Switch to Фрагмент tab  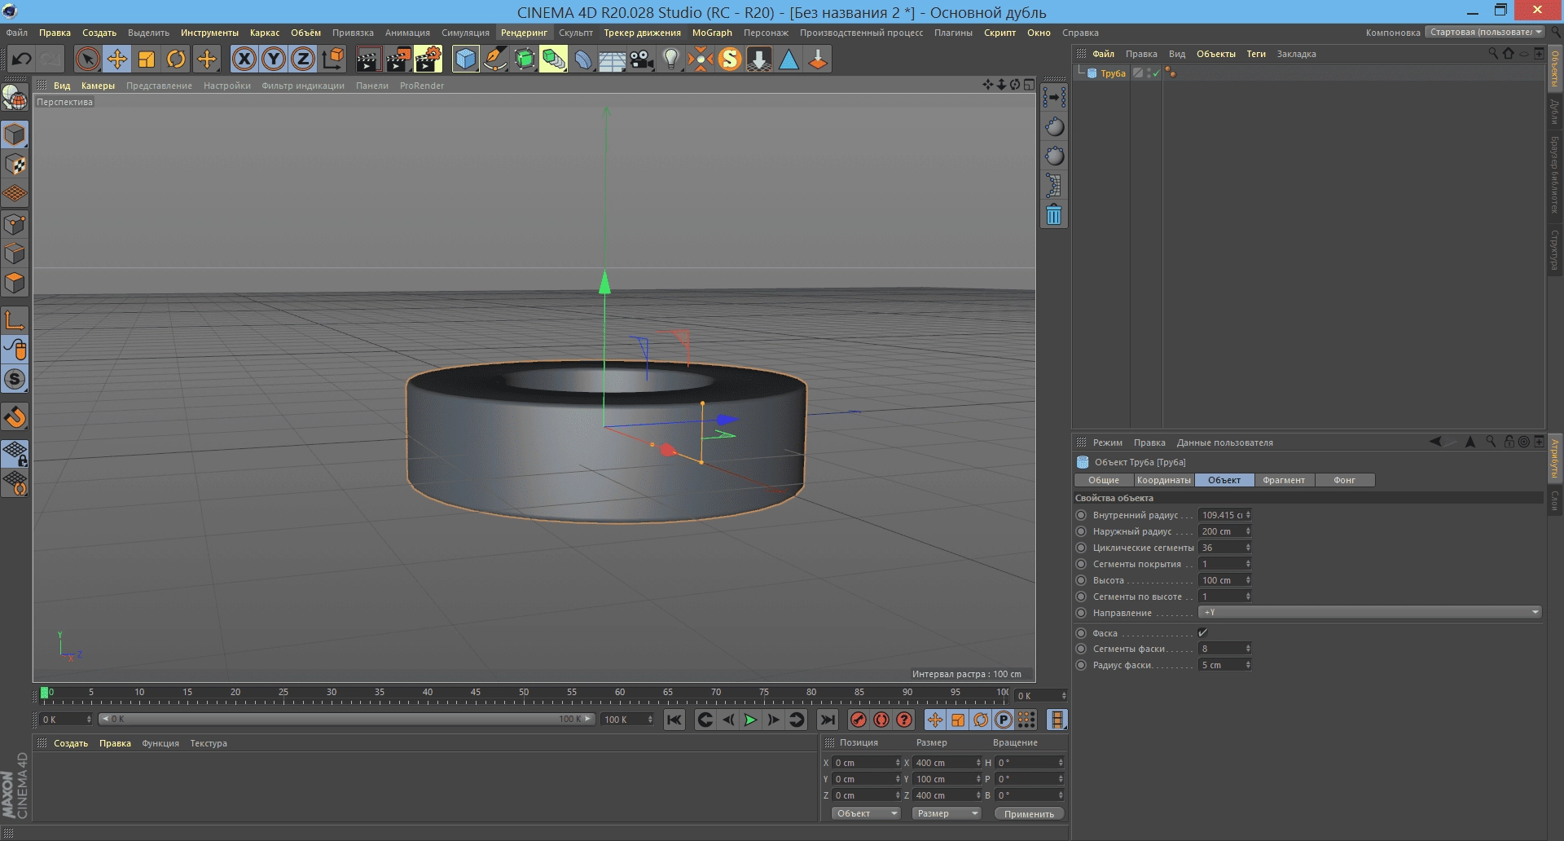click(1284, 480)
